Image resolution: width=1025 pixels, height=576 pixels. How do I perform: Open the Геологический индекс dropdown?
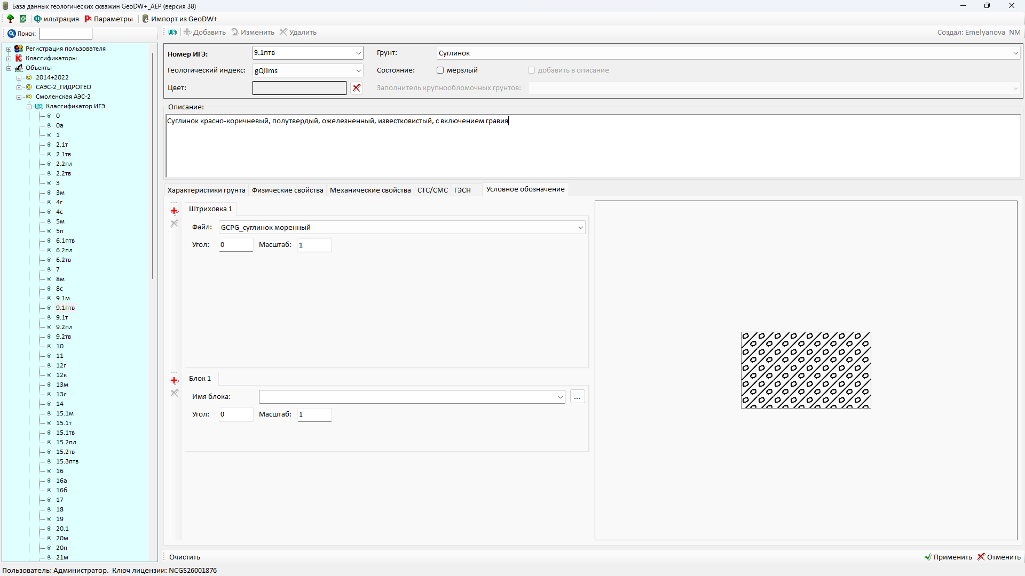coord(358,70)
